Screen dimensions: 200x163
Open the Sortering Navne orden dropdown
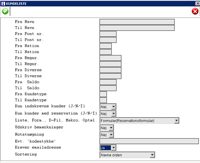[x=152, y=155]
